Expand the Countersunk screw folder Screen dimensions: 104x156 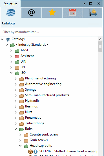coord(20,135)
